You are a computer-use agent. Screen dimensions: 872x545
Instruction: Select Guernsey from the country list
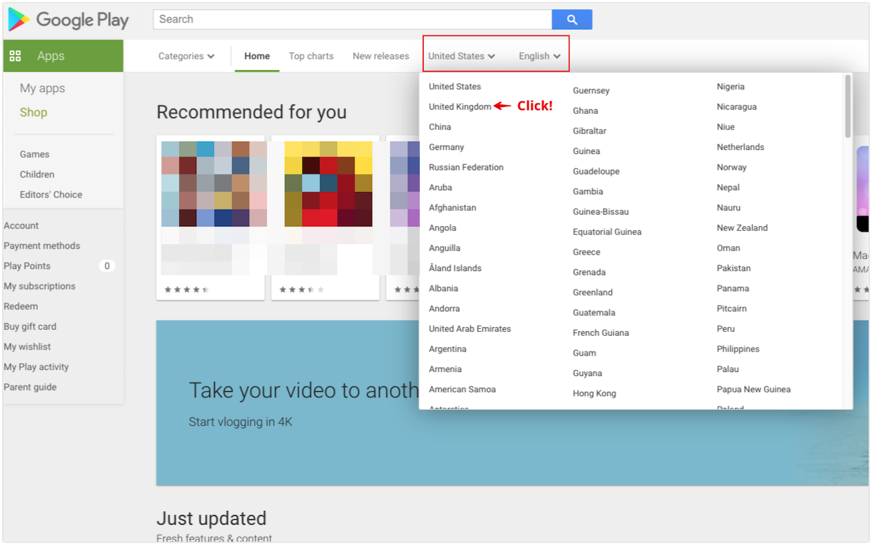coord(591,91)
